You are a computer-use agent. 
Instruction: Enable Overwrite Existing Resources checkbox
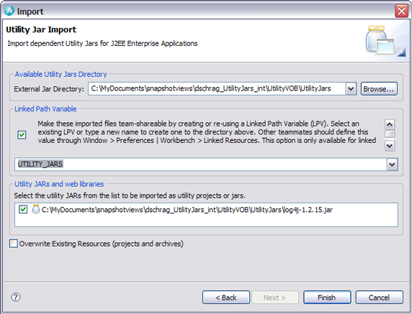coord(14,244)
